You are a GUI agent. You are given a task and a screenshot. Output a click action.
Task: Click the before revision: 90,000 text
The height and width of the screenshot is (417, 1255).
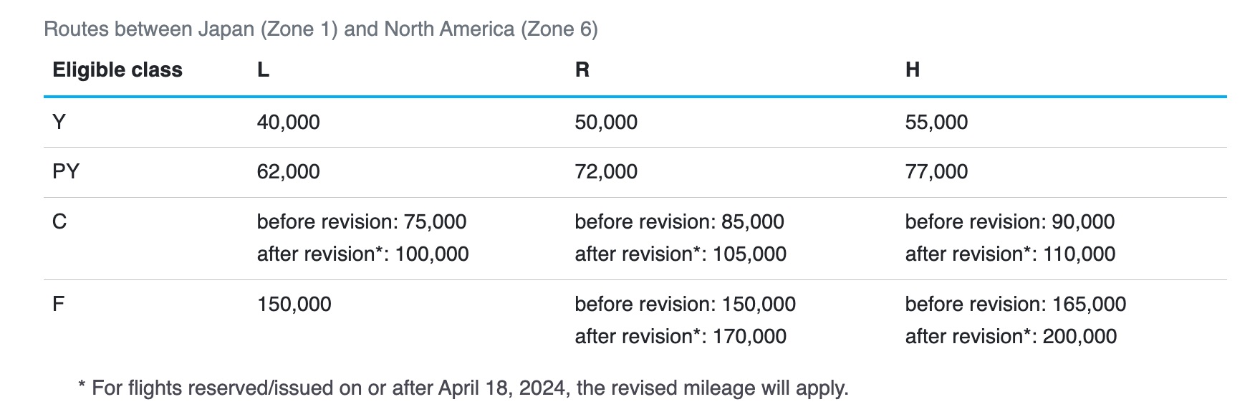(x=1009, y=222)
